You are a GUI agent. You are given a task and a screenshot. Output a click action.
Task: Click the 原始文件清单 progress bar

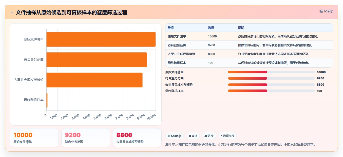tap(271, 72)
